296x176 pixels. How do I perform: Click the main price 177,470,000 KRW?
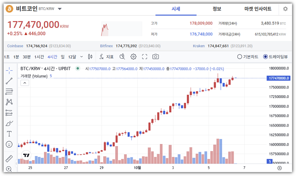click(38, 24)
